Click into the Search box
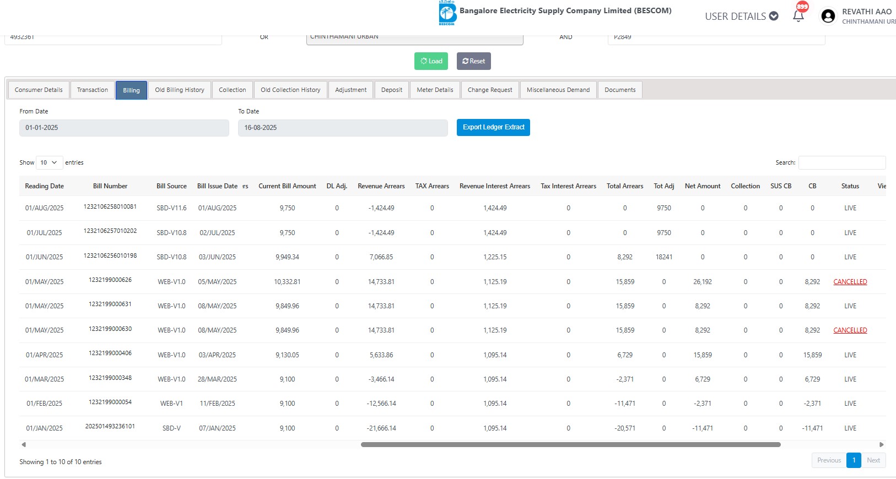This screenshot has width=896, height=479. pyautogui.click(x=841, y=162)
